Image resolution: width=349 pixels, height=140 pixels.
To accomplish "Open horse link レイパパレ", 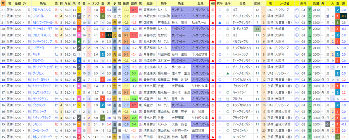I will [38, 16].
